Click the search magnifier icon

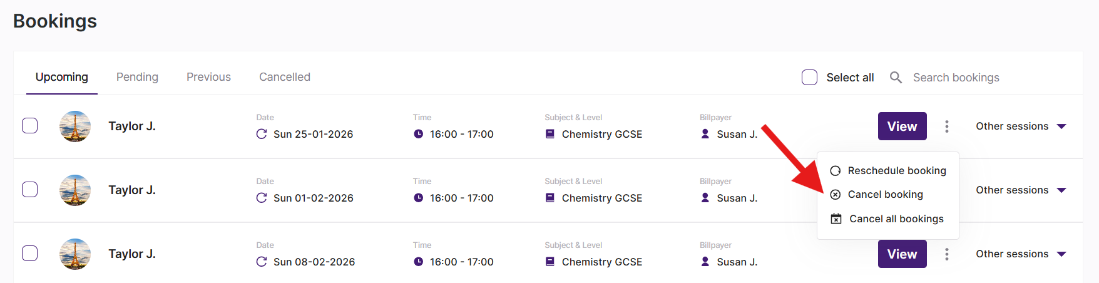coord(896,78)
